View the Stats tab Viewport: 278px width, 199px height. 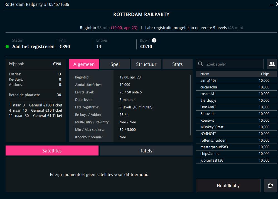[177, 64]
